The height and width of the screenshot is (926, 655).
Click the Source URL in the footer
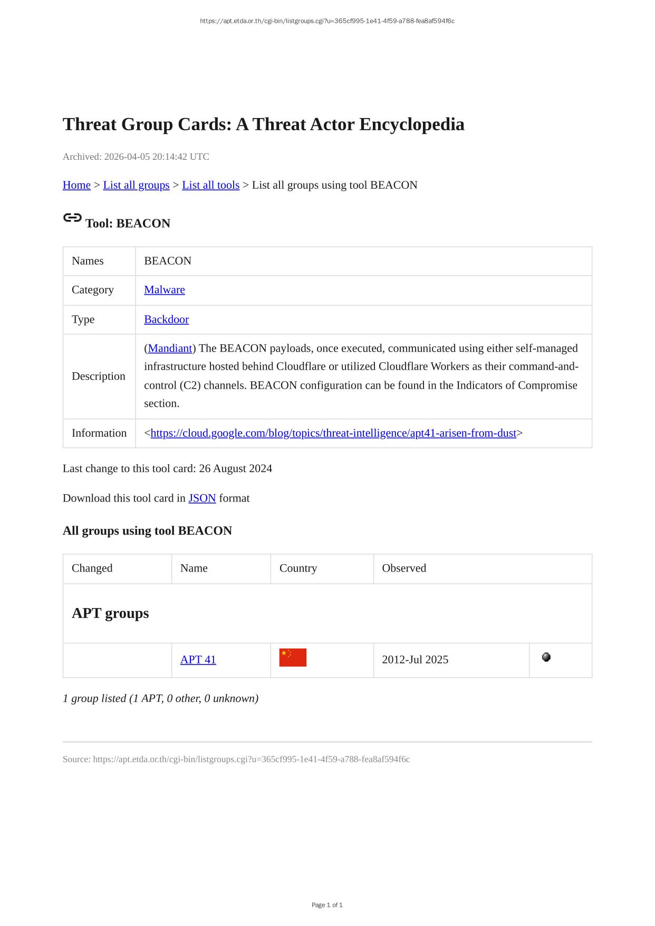(251, 759)
